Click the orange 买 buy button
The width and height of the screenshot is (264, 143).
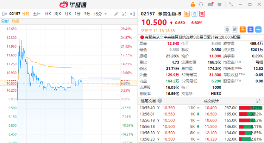coord(243,30)
